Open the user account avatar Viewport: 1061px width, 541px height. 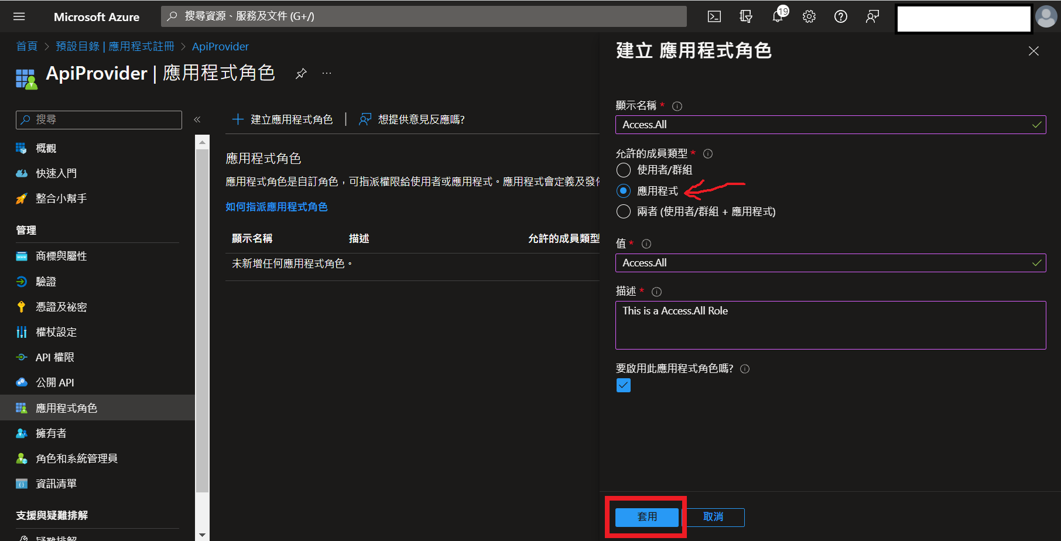pyautogui.click(x=1046, y=16)
